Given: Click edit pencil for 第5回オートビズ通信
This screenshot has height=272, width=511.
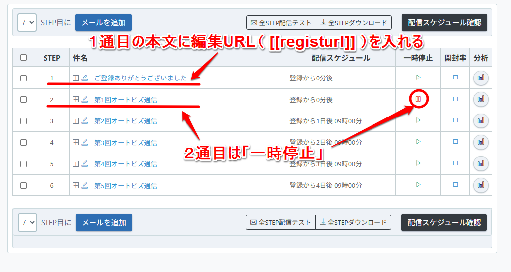Looking at the screenshot, I should (x=85, y=185).
